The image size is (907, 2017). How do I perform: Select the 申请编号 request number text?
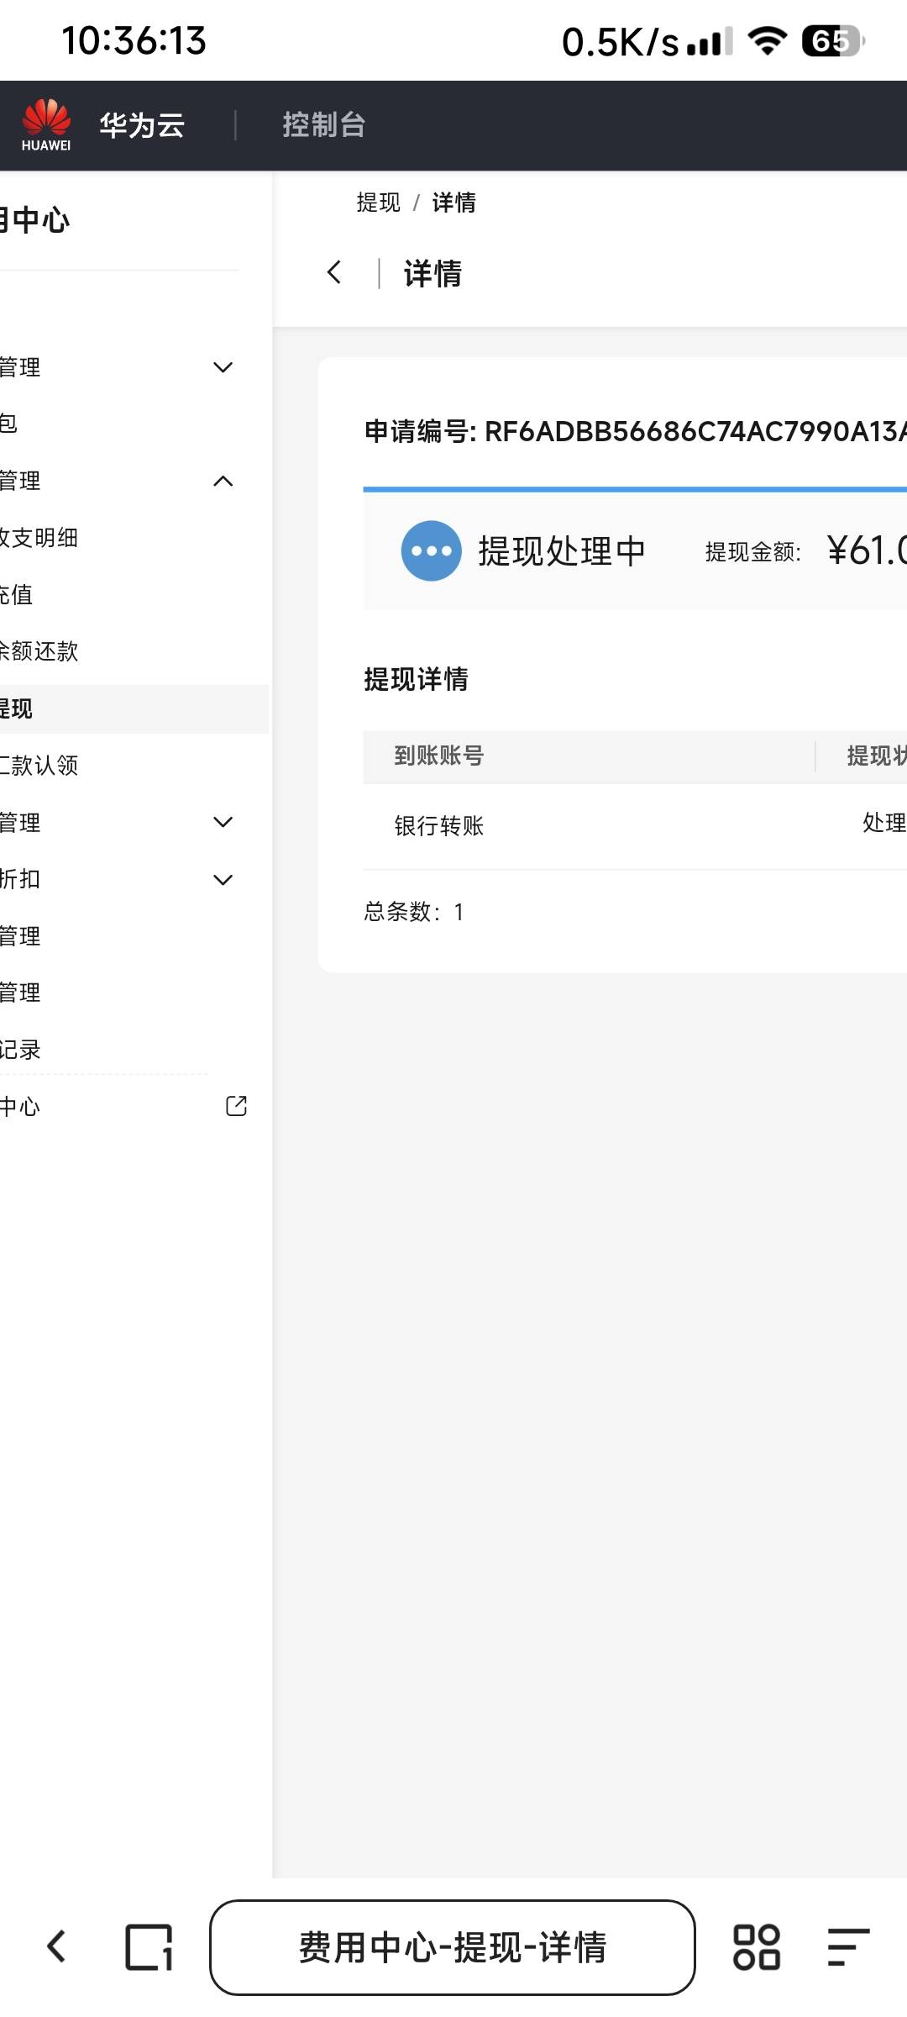tap(635, 431)
